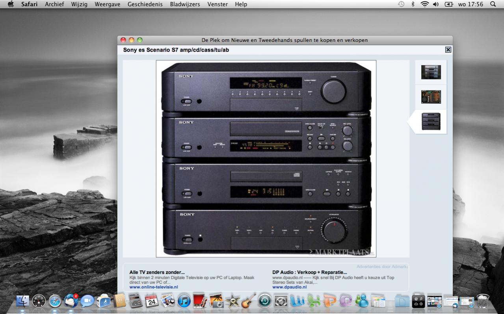
Task: Select the third thumbnail of black stereo stack
Action: [x=431, y=121]
